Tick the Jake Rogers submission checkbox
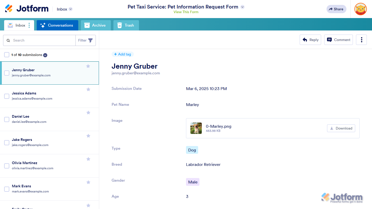The height and width of the screenshot is (209, 372). tap(7, 143)
